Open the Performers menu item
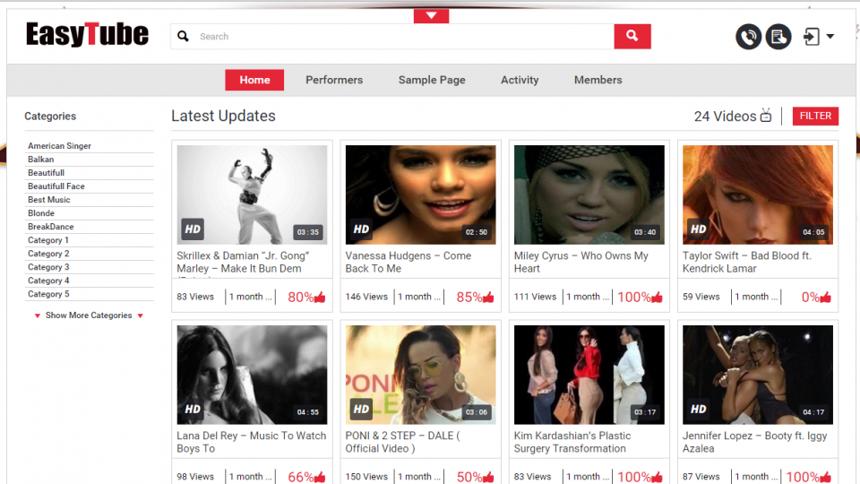Screen dimensions: 860x484 point(334,80)
